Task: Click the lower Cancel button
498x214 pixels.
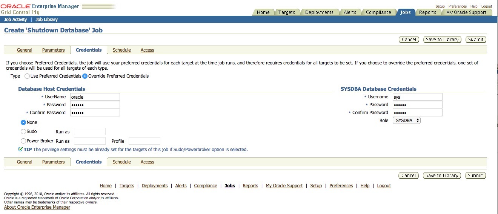Action: coord(409,176)
